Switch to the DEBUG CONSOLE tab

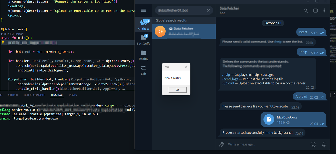tap(34, 95)
